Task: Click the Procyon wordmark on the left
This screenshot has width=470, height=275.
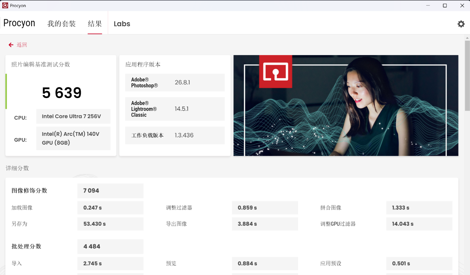Action: point(19,23)
